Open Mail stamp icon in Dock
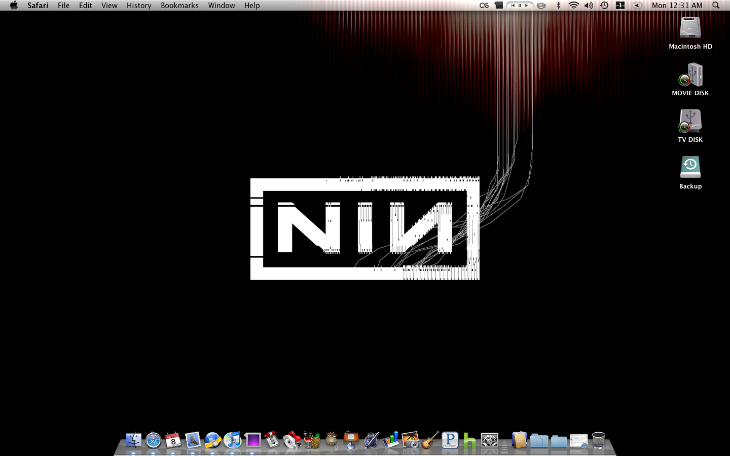Viewport: 730px width, 456px height. pos(193,440)
